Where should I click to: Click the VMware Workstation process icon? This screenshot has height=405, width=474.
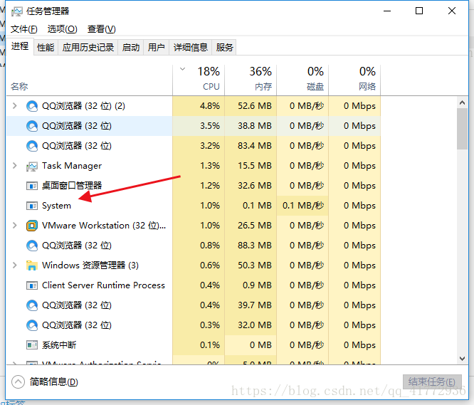pos(32,226)
